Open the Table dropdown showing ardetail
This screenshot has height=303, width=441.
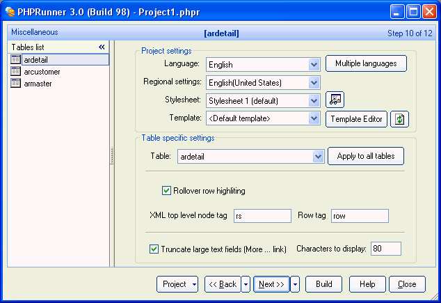[x=318, y=156]
